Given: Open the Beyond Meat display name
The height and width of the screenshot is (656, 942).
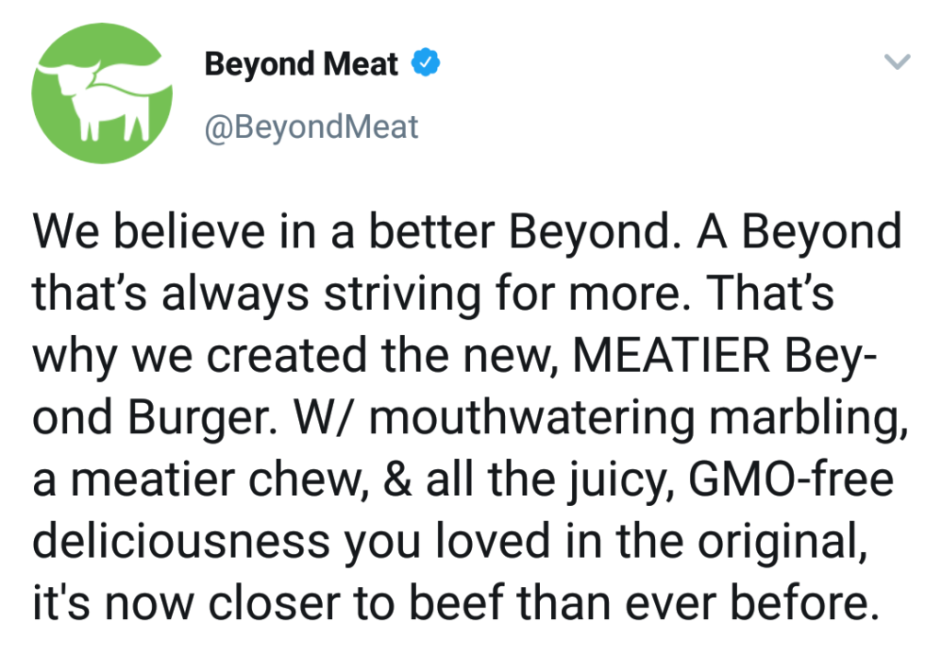Looking at the screenshot, I should (301, 63).
